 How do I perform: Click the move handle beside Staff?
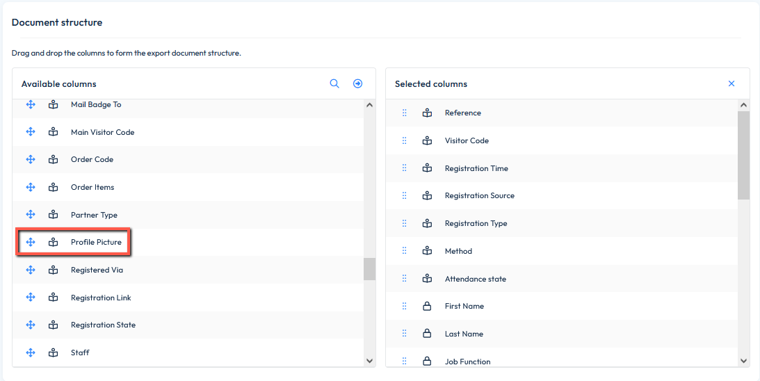pyautogui.click(x=31, y=352)
